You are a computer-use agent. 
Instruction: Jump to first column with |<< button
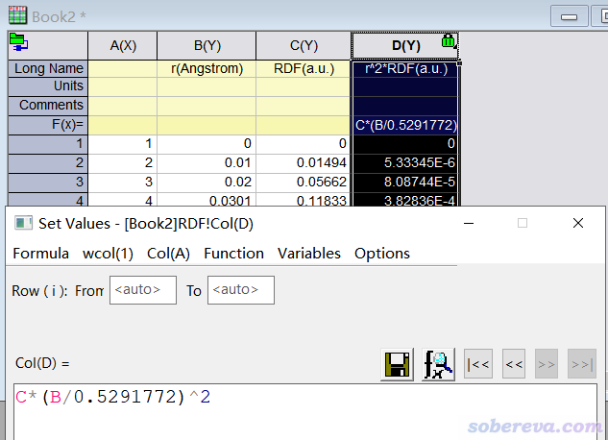(478, 364)
